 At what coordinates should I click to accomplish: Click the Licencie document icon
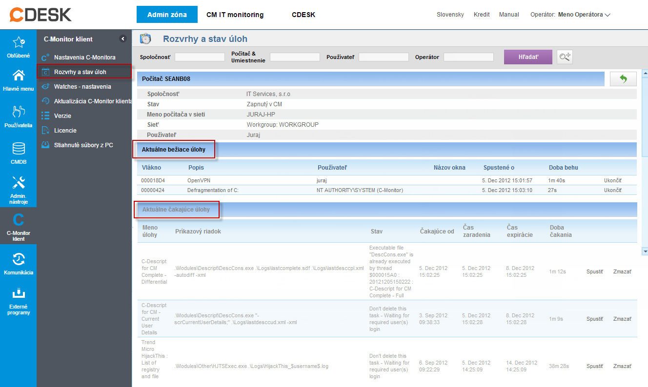click(45, 131)
